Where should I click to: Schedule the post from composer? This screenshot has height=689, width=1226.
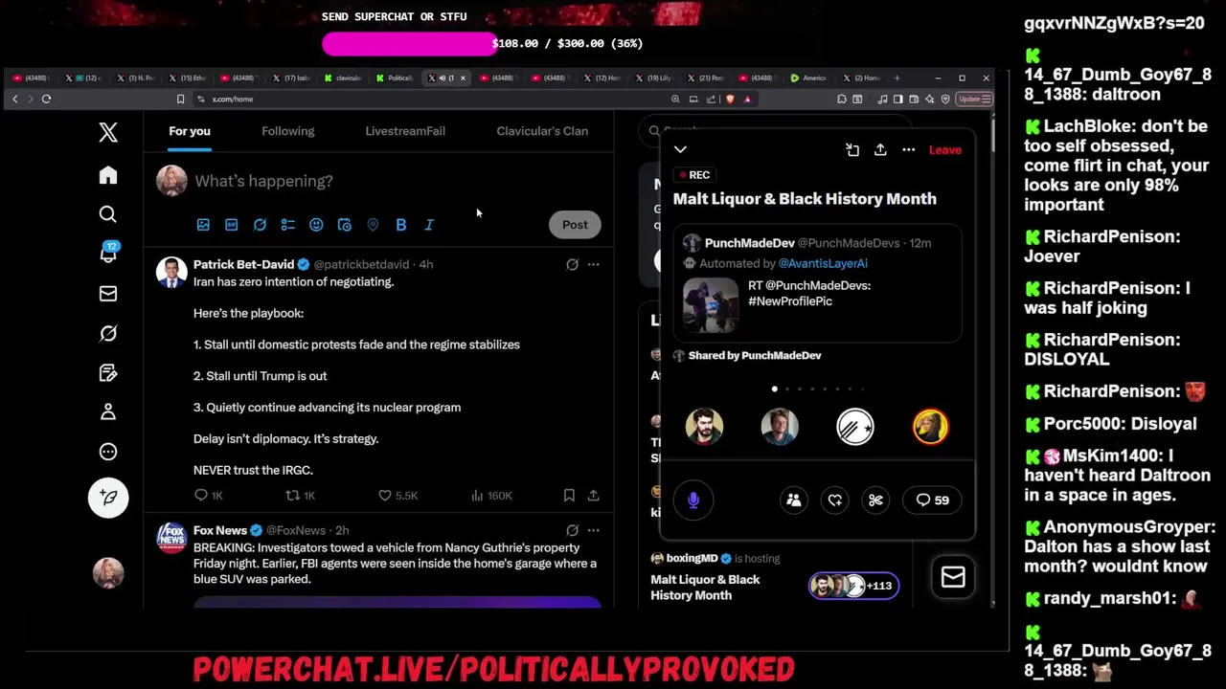(x=345, y=225)
